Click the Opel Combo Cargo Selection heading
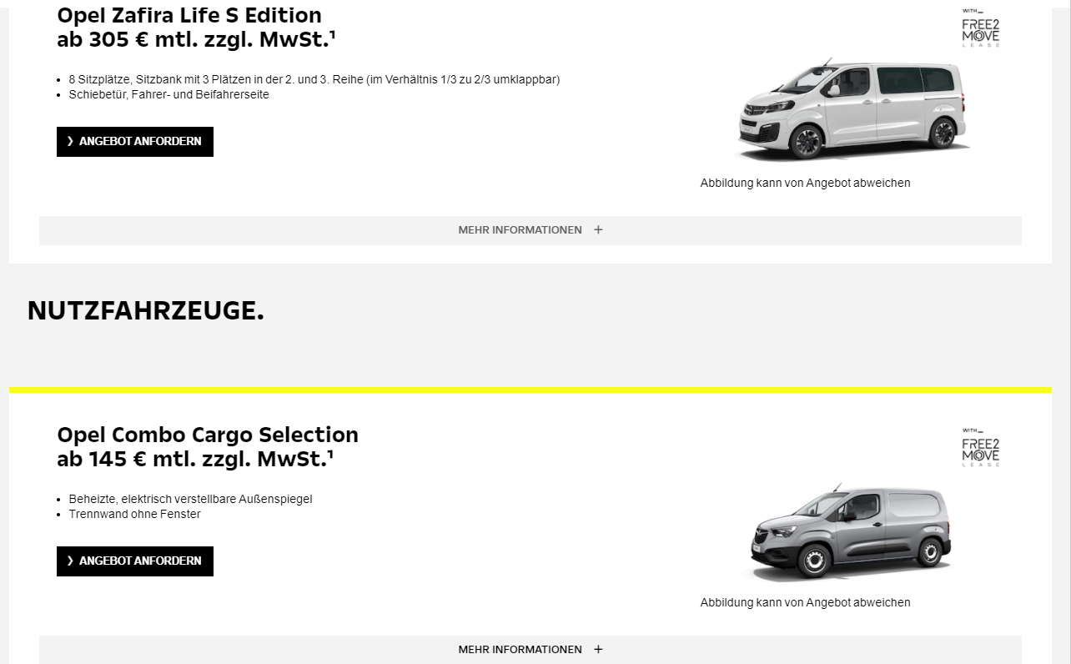 click(208, 435)
